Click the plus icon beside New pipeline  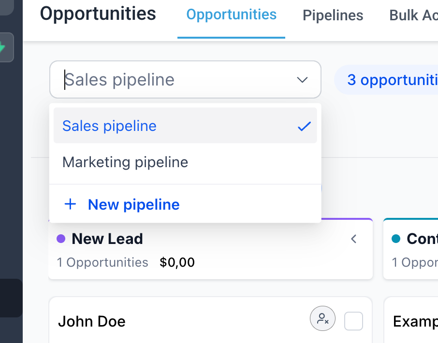point(70,204)
